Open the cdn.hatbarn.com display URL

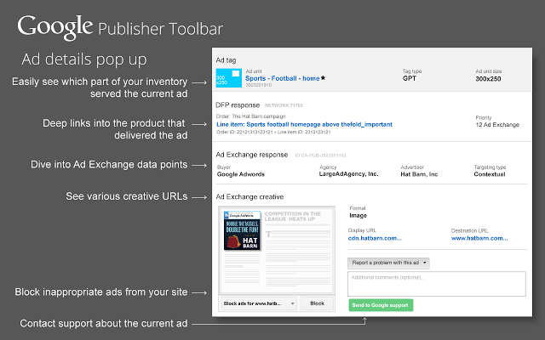point(375,238)
